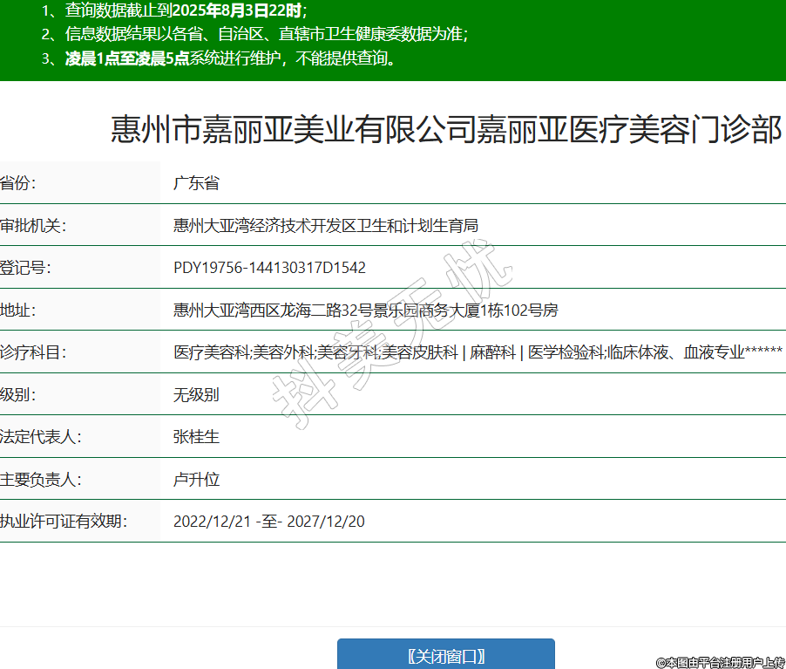Image resolution: width=786 pixels, height=669 pixels.
Task: Click the license validity dates 2022/12/21 -至- 2027/12/20
Action: click(x=269, y=522)
